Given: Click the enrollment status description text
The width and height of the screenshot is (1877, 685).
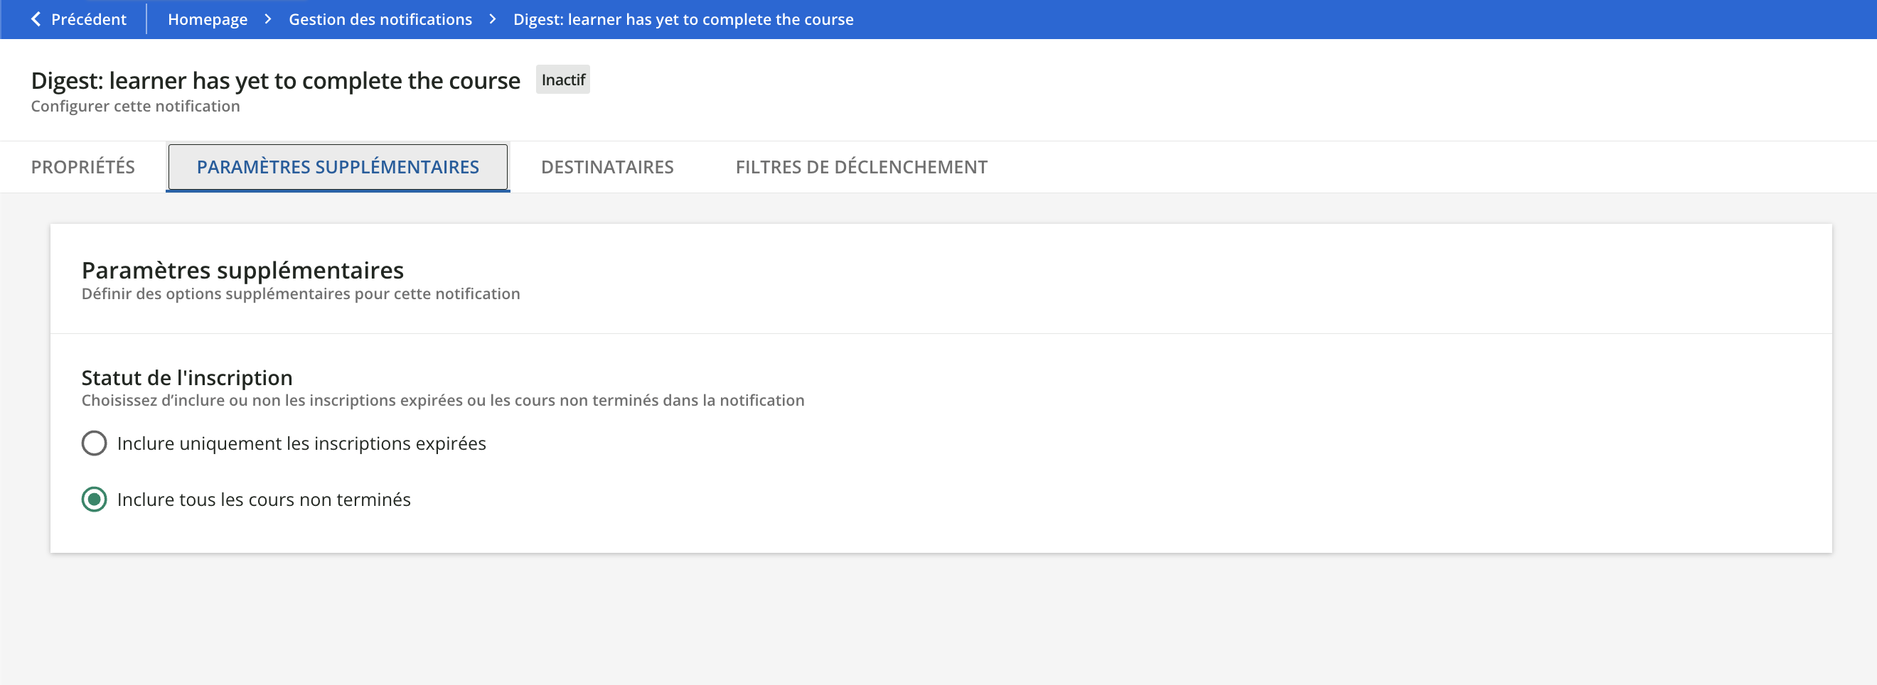Looking at the screenshot, I should pos(442,399).
